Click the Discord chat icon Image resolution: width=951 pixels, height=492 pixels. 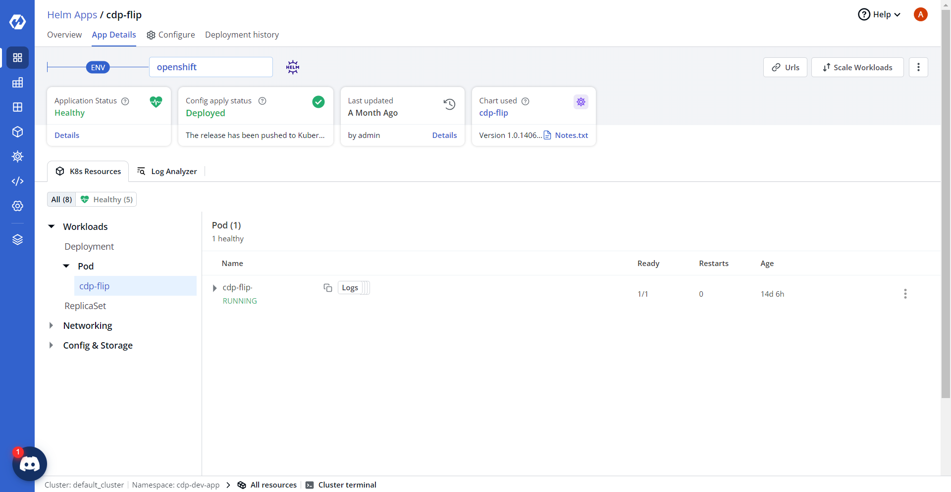point(29,464)
